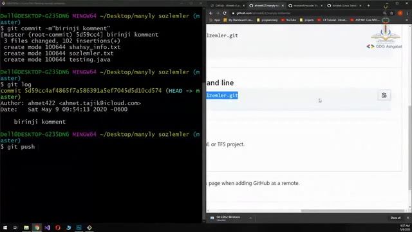412x232 pixels.
Task: Open Visual Studio from the taskbar
Action: pyautogui.click(x=47, y=227)
